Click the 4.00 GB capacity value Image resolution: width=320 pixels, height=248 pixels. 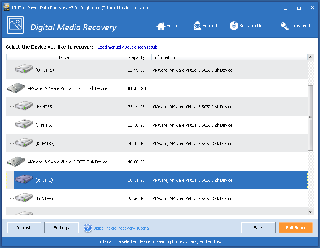136,144
